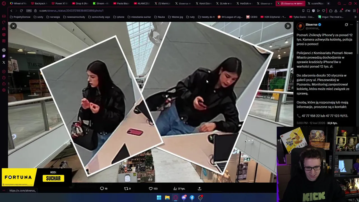
Task: Switch to the Wheel of Na... tab
Action: point(18,3)
